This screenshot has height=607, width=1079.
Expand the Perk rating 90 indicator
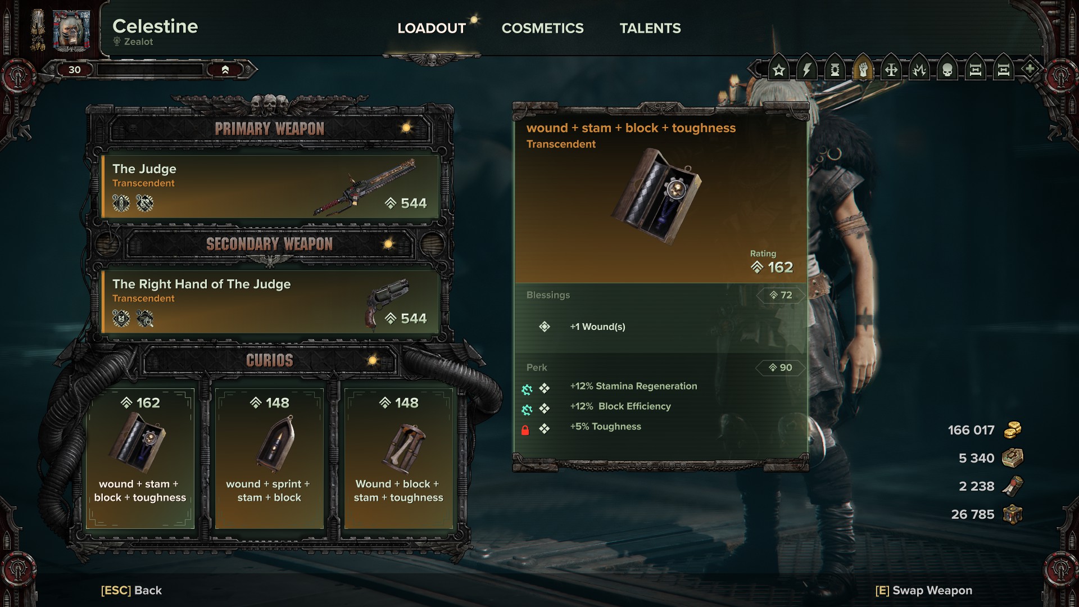point(781,368)
